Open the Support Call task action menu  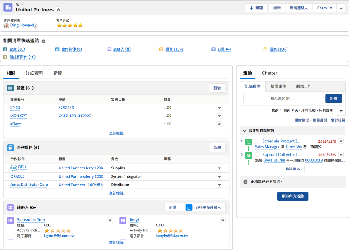coord(341,154)
